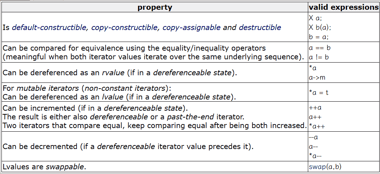380x174 pixels.
Task: Open the copy-assignable link
Action: click(191, 27)
